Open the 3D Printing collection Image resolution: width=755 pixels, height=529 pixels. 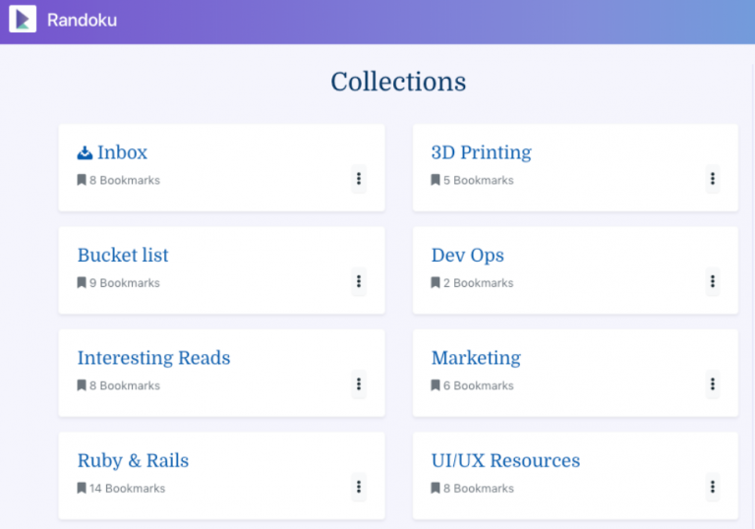481,152
